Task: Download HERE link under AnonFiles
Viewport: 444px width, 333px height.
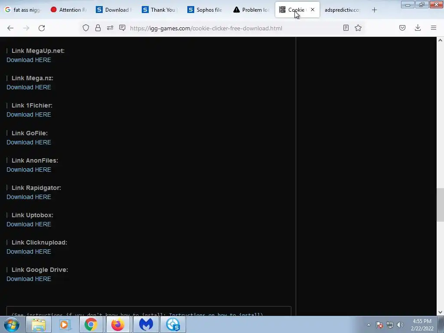Action: click(x=29, y=170)
